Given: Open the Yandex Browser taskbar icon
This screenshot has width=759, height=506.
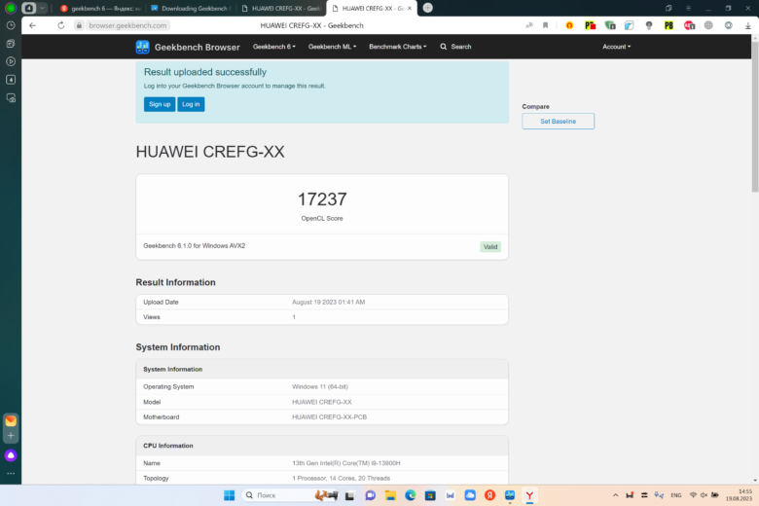Looking at the screenshot, I should coord(529,495).
